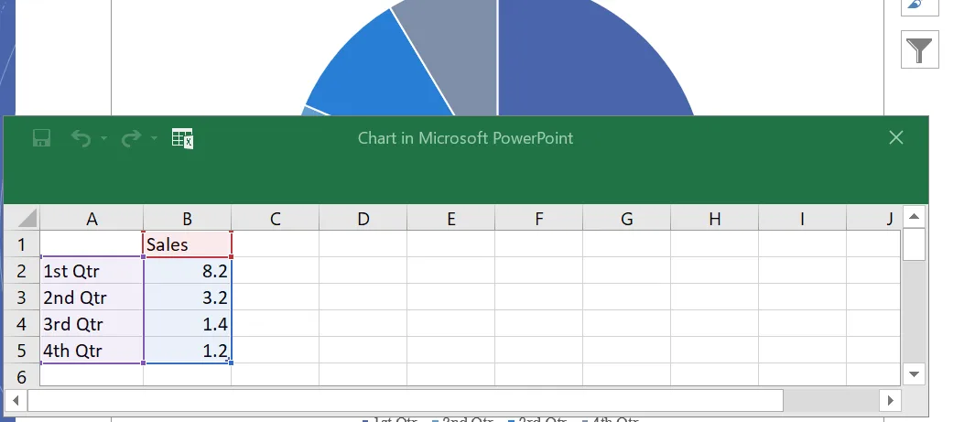Select column H header
The height and width of the screenshot is (422, 975).
pos(714,219)
